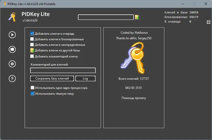Screen dimensions: 212x140
Task: Focus the key entry field at top
Action: (x=106, y=17)
